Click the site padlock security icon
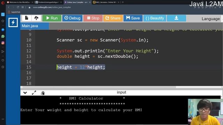Image resolution: width=223 pixels, height=125 pixels. click(29, 7)
